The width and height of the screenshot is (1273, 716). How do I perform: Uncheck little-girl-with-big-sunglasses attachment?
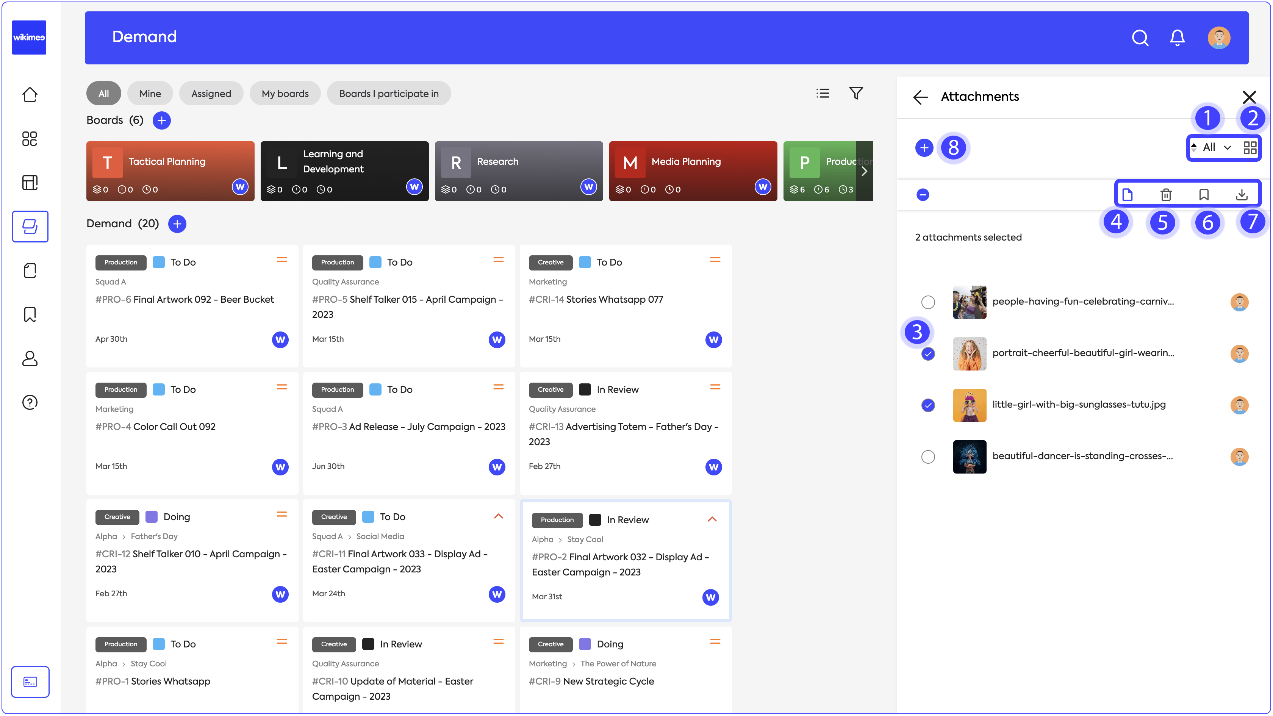(928, 405)
